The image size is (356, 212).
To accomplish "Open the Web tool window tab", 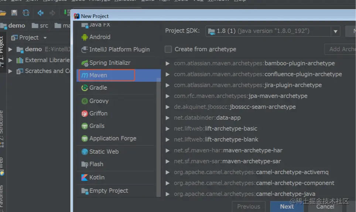I will pyautogui.click(x=2, y=166).
